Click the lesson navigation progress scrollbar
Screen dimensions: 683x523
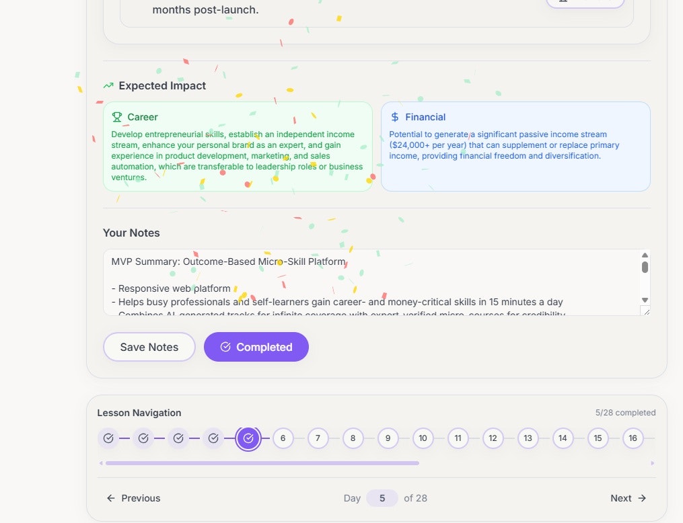(x=261, y=462)
